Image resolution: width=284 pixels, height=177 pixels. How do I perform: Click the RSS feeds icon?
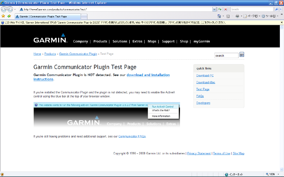point(228,16)
